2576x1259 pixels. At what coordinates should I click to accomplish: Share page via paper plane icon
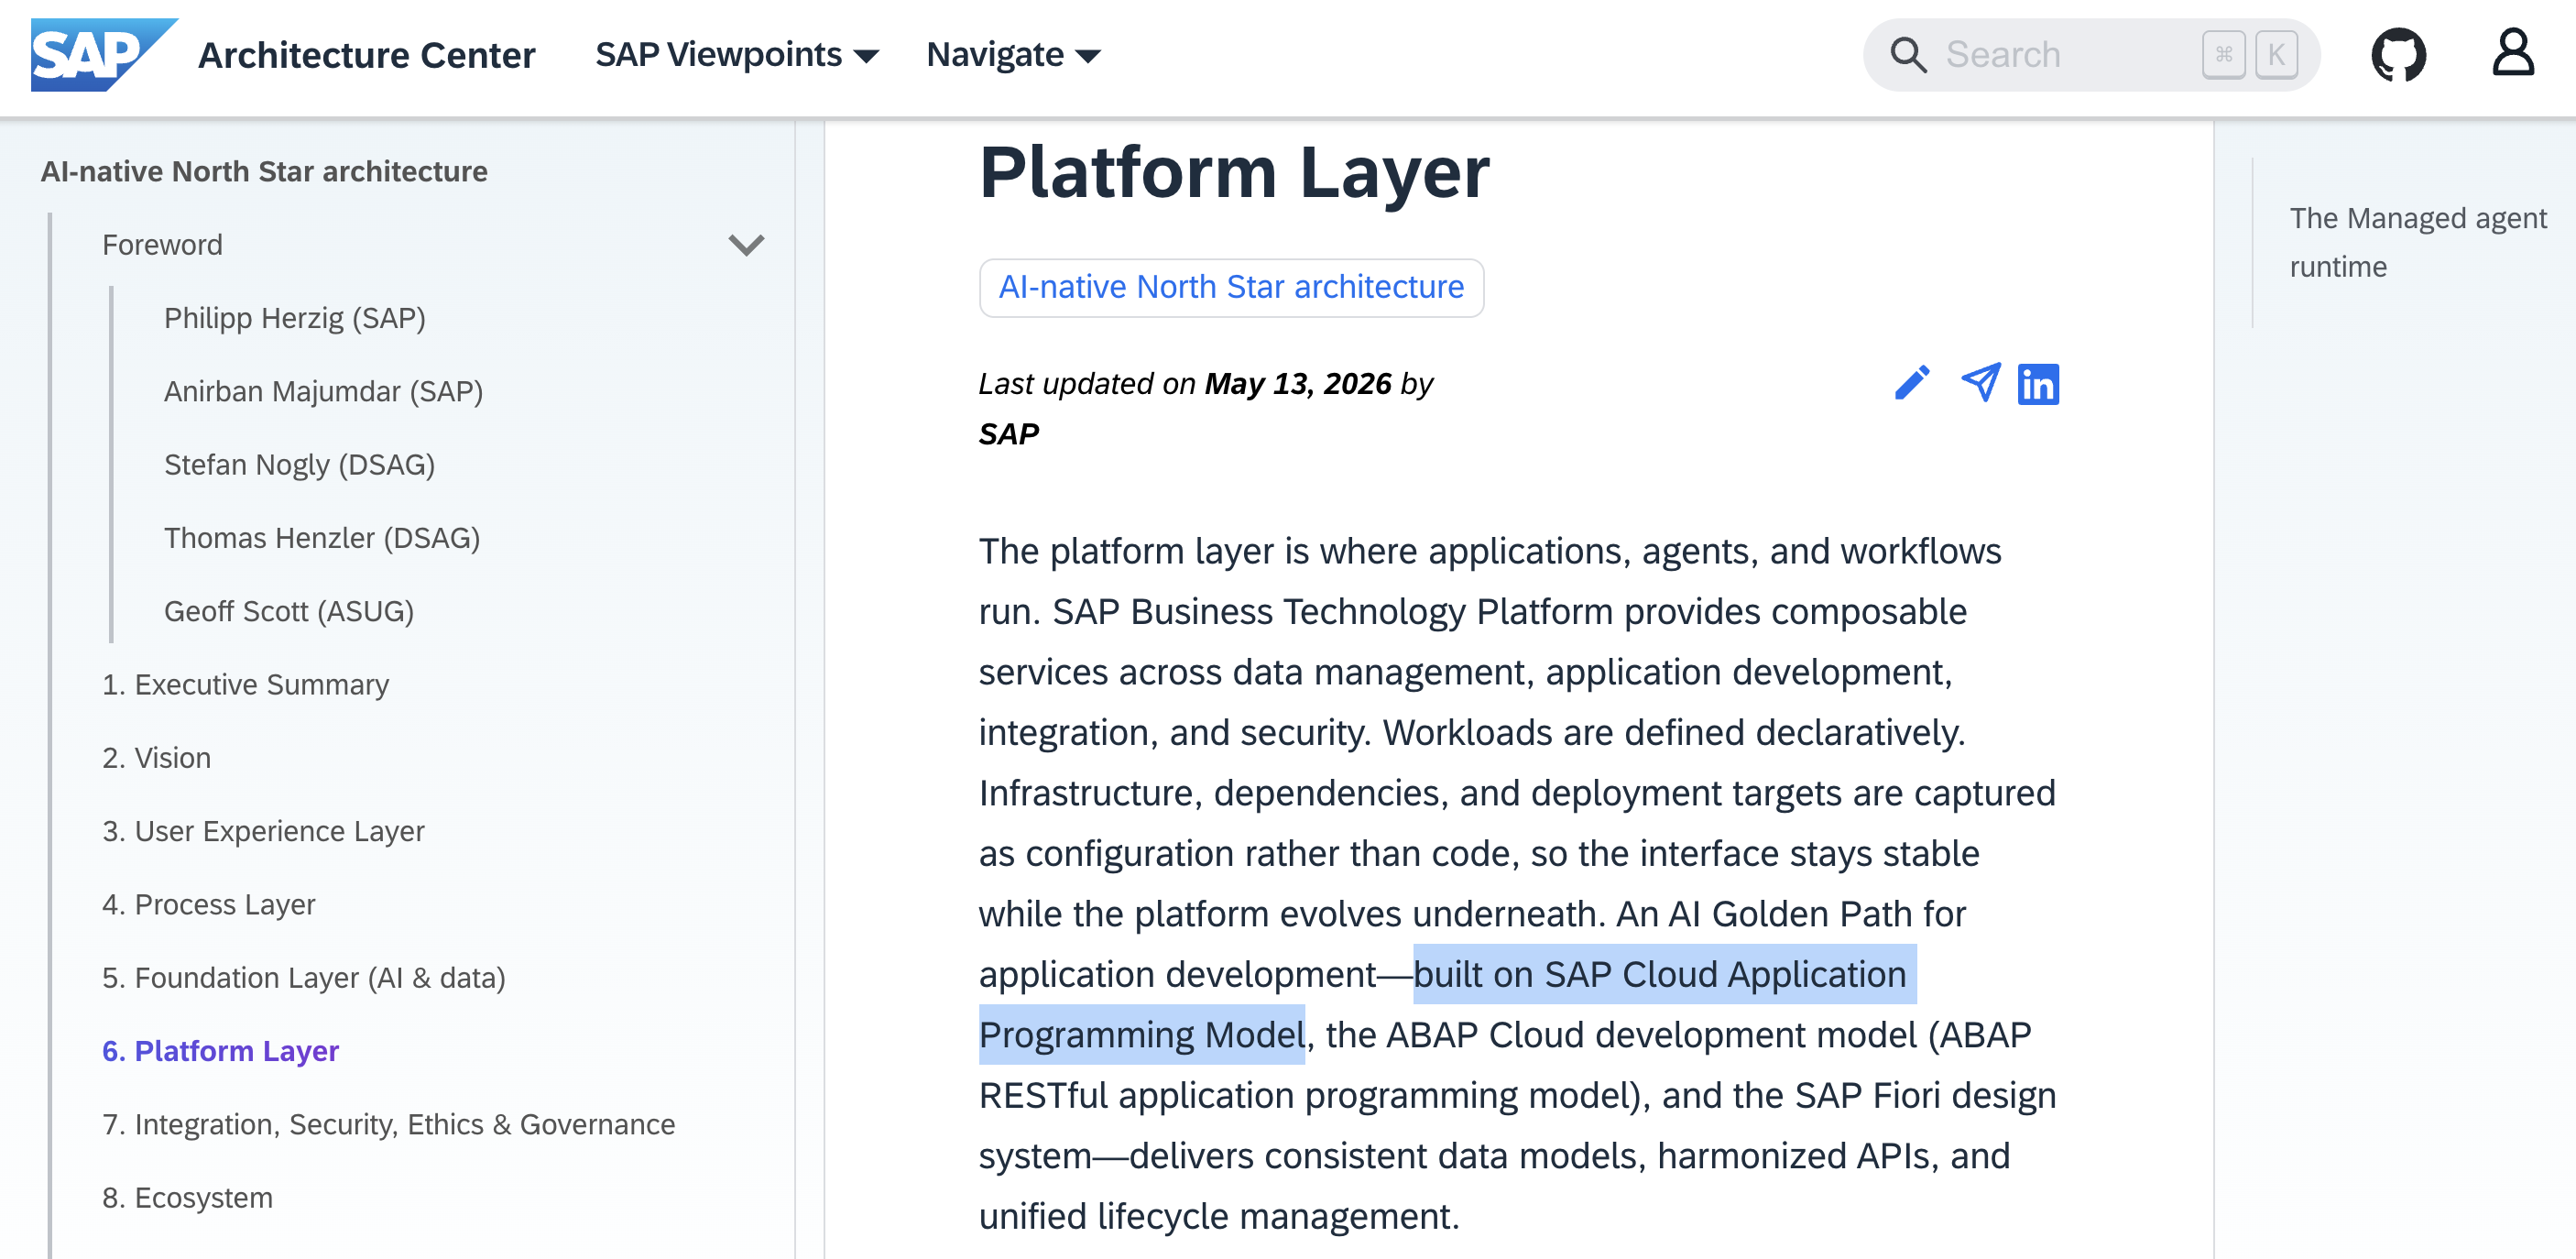pyautogui.click(x=1981, y=383)
